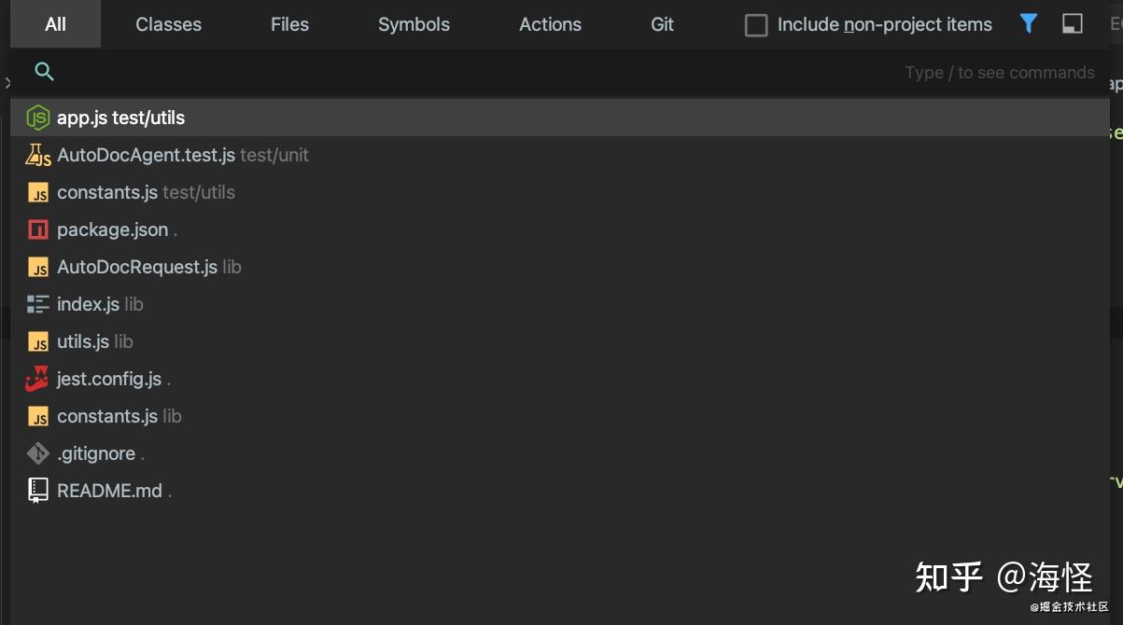Switch to the Files tab
Image resolution: width=1123 pixels, height=625 pixels.
[x=288, y=25]
